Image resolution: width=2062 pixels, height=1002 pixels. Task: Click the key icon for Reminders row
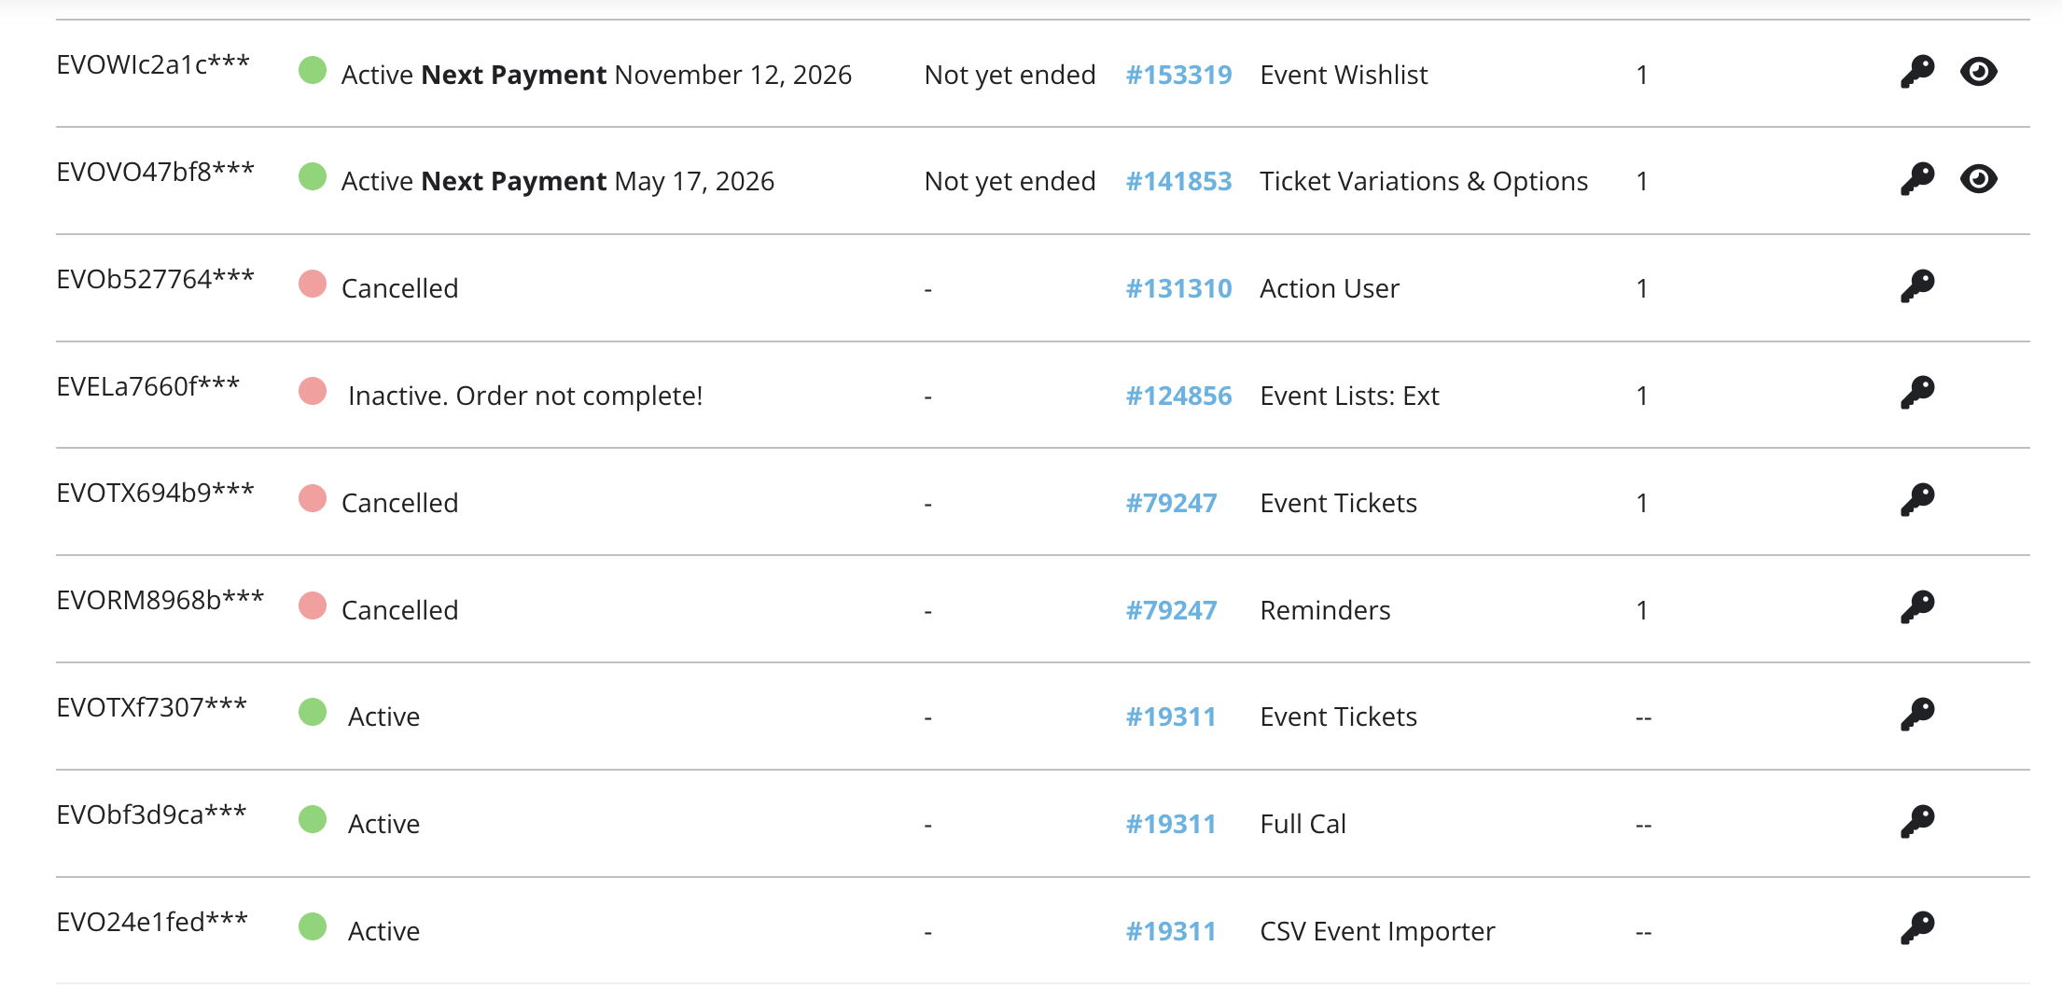1917,607
